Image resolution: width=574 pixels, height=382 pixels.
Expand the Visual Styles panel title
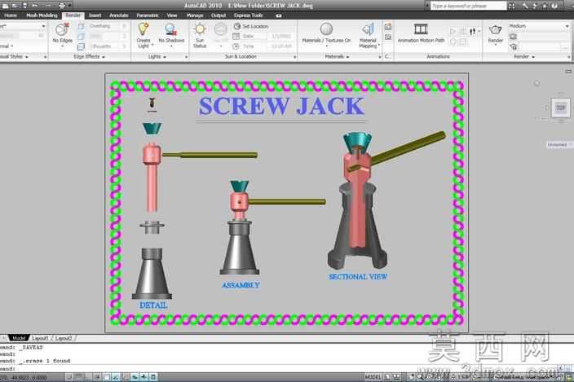(x=14, y=57)
